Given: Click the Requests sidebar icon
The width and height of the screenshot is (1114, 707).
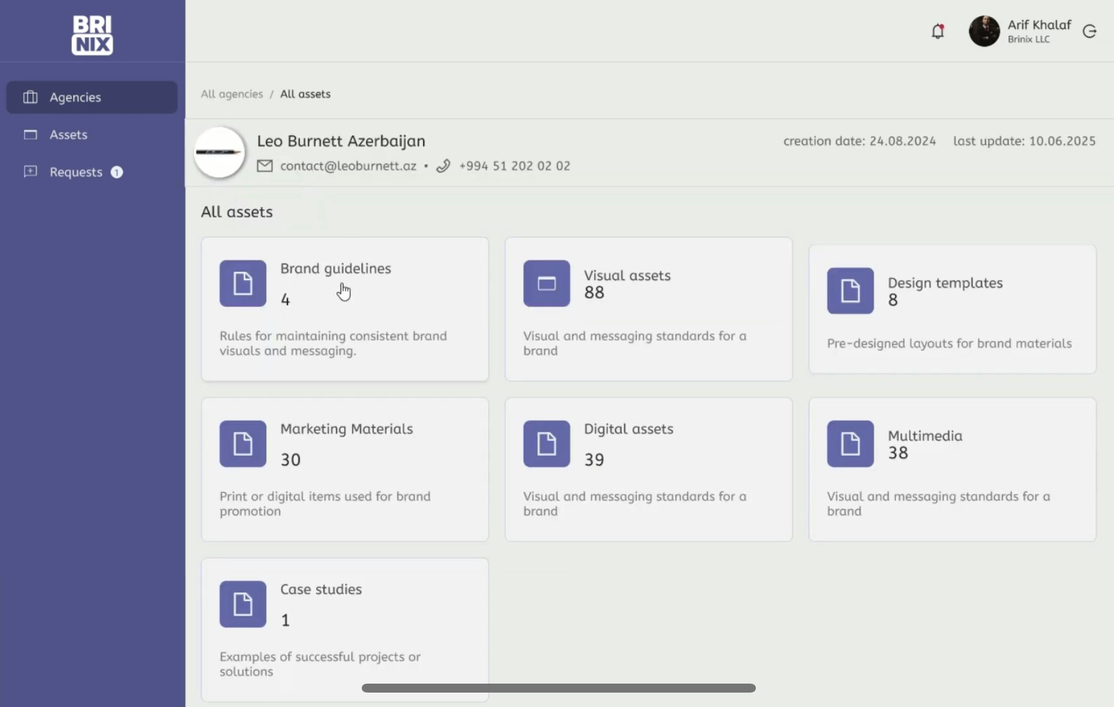Looking at the screenshot, I should [30, 172].
